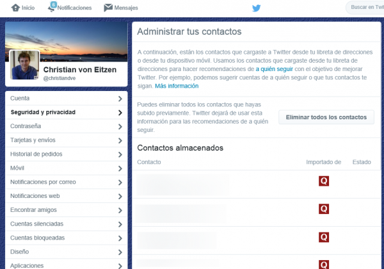Open the Móvil settings
Image resolution: width=384 pixels, height=269 pixels.
click(66, 168)
